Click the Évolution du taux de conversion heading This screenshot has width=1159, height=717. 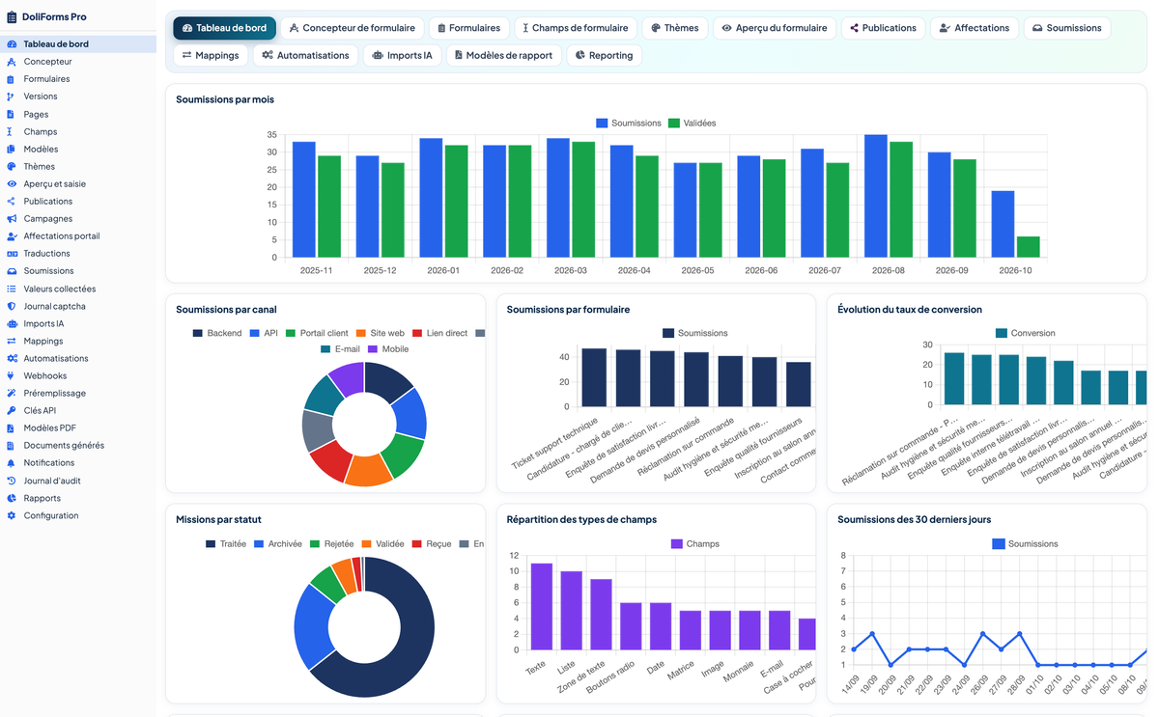tap(910, 310)
